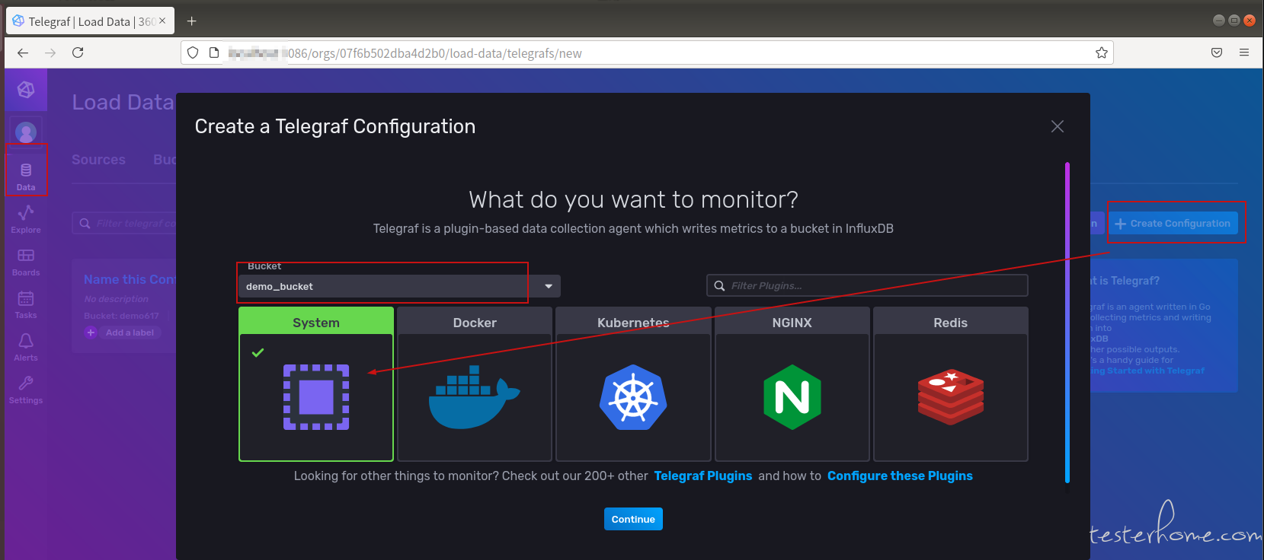
Task: Open the Getting Started with Telegraf link
Action: coord(1147,371)
